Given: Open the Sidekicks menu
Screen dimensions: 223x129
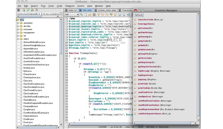Looking at the screenshot, I should pyautogui.click(x=70, y=6).
